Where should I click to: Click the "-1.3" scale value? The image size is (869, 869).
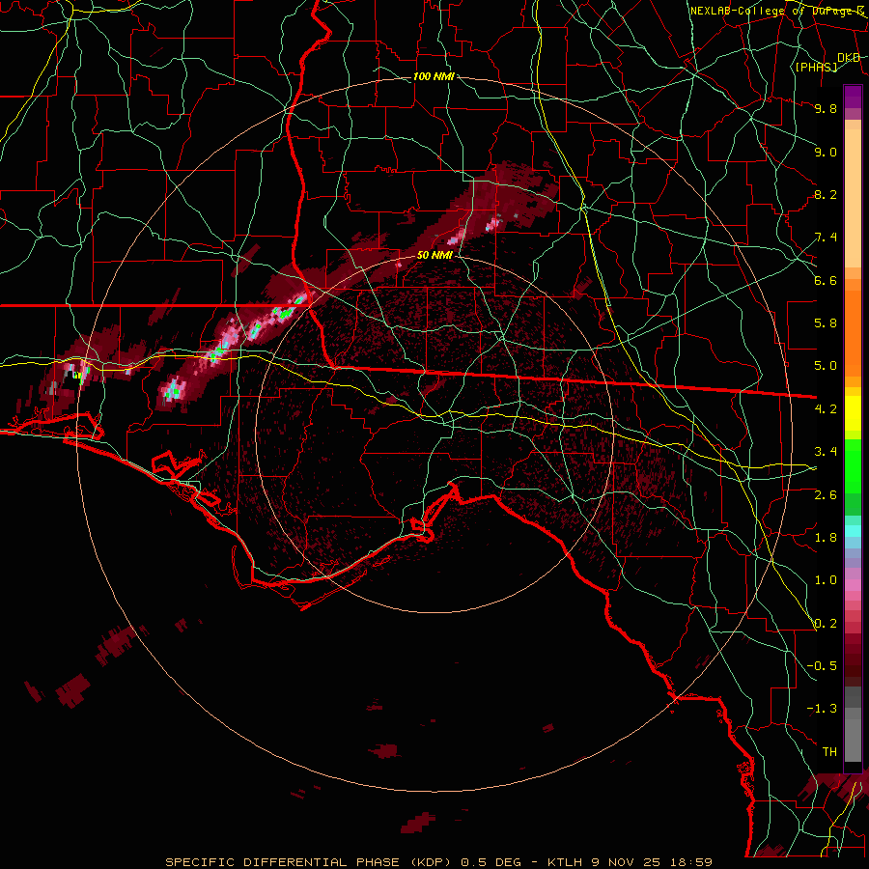[x=822, y=709]
